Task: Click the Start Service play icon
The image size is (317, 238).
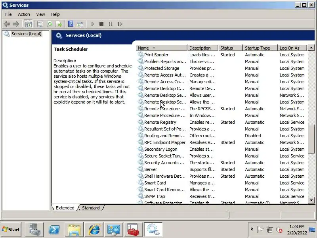Action: tap(93, 24)
